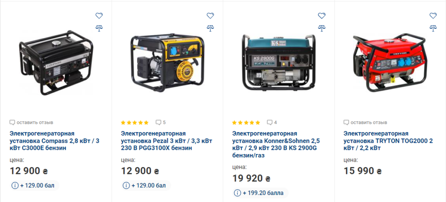Compare the Konner&Sohnen generator via scales icon
Viewport: 446px width, 202px height.
click(x=322, y=28)
